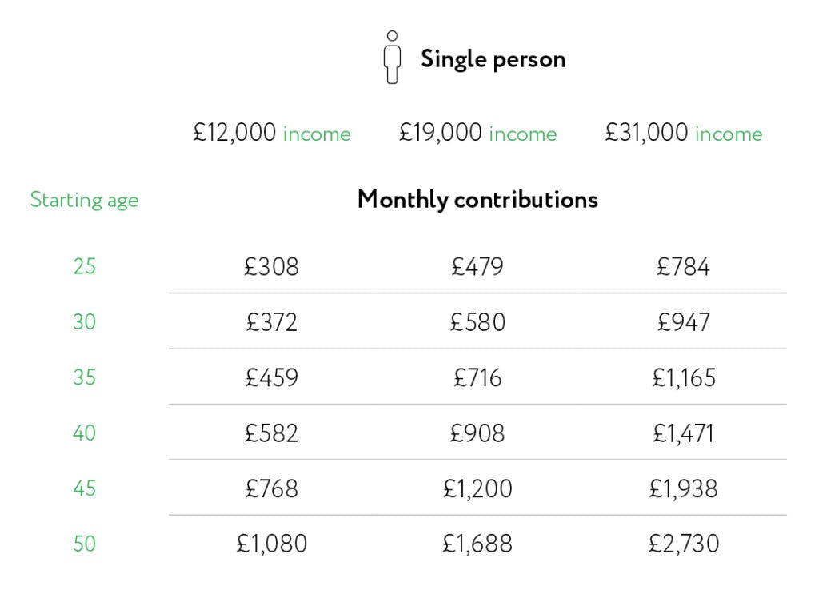Select starting age 45 row label
The image size is (819, 610).
[84, 488]
